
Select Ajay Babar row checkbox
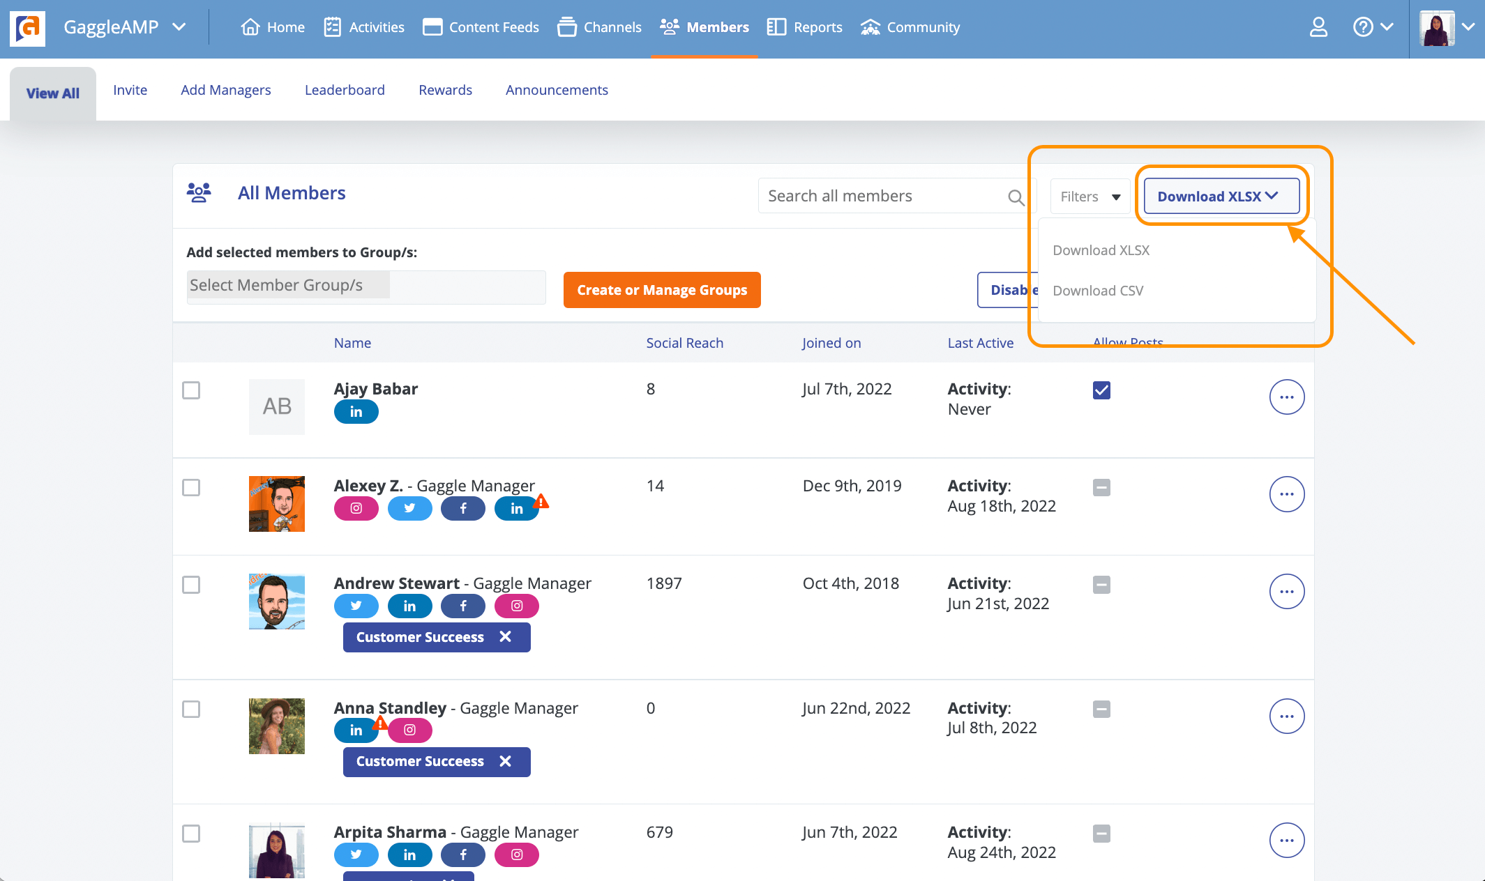pyautogui.click(x=191, y=390)
